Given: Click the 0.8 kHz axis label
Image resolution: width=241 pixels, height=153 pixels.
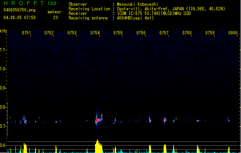Looking at the screenshot, I should point(3,107).
